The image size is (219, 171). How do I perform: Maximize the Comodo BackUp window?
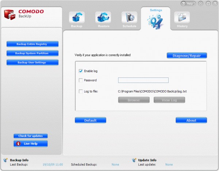click(x=208, y=4)
